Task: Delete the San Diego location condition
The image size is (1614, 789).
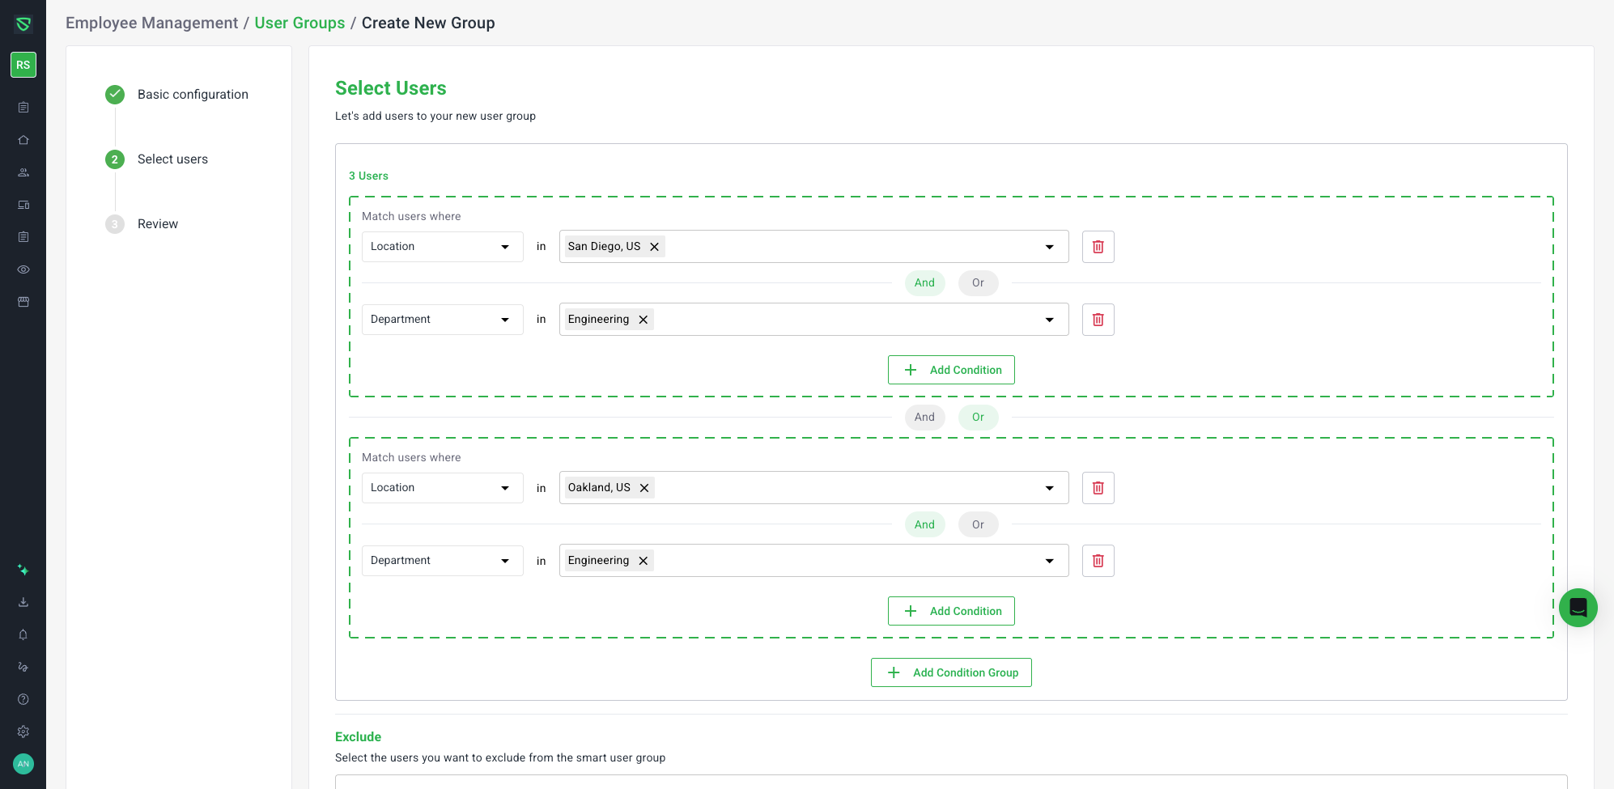Action: click(x=1098, y=247)
